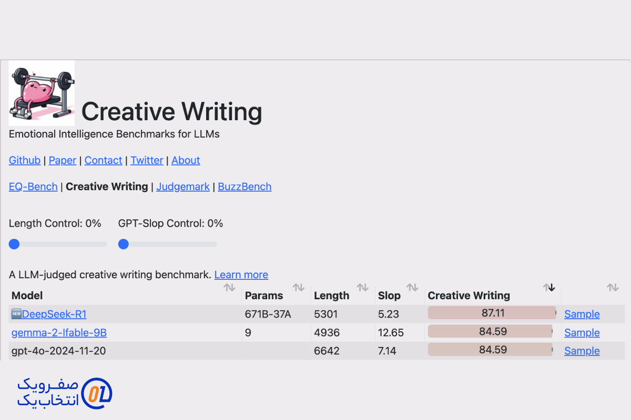
Task: Select the 7.14 slop value
Action: coord(387,351)
